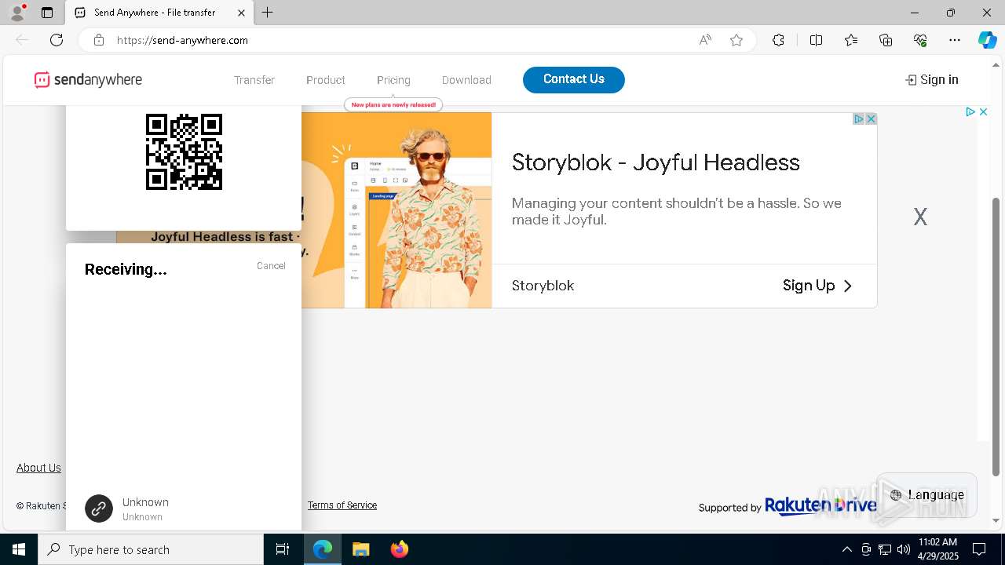Cancel the receiving transfer

(271, 266)
